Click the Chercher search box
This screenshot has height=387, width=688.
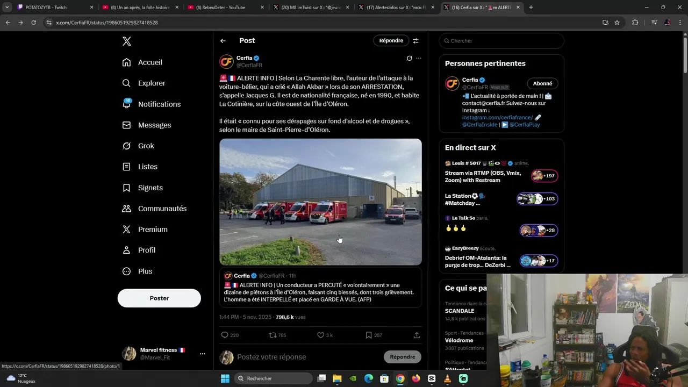point(501,41)
